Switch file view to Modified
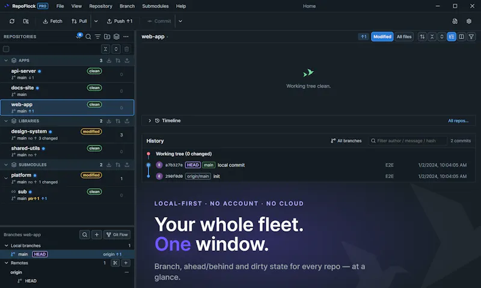Screen dimensions: 481x288 click(x=382, y=37)
